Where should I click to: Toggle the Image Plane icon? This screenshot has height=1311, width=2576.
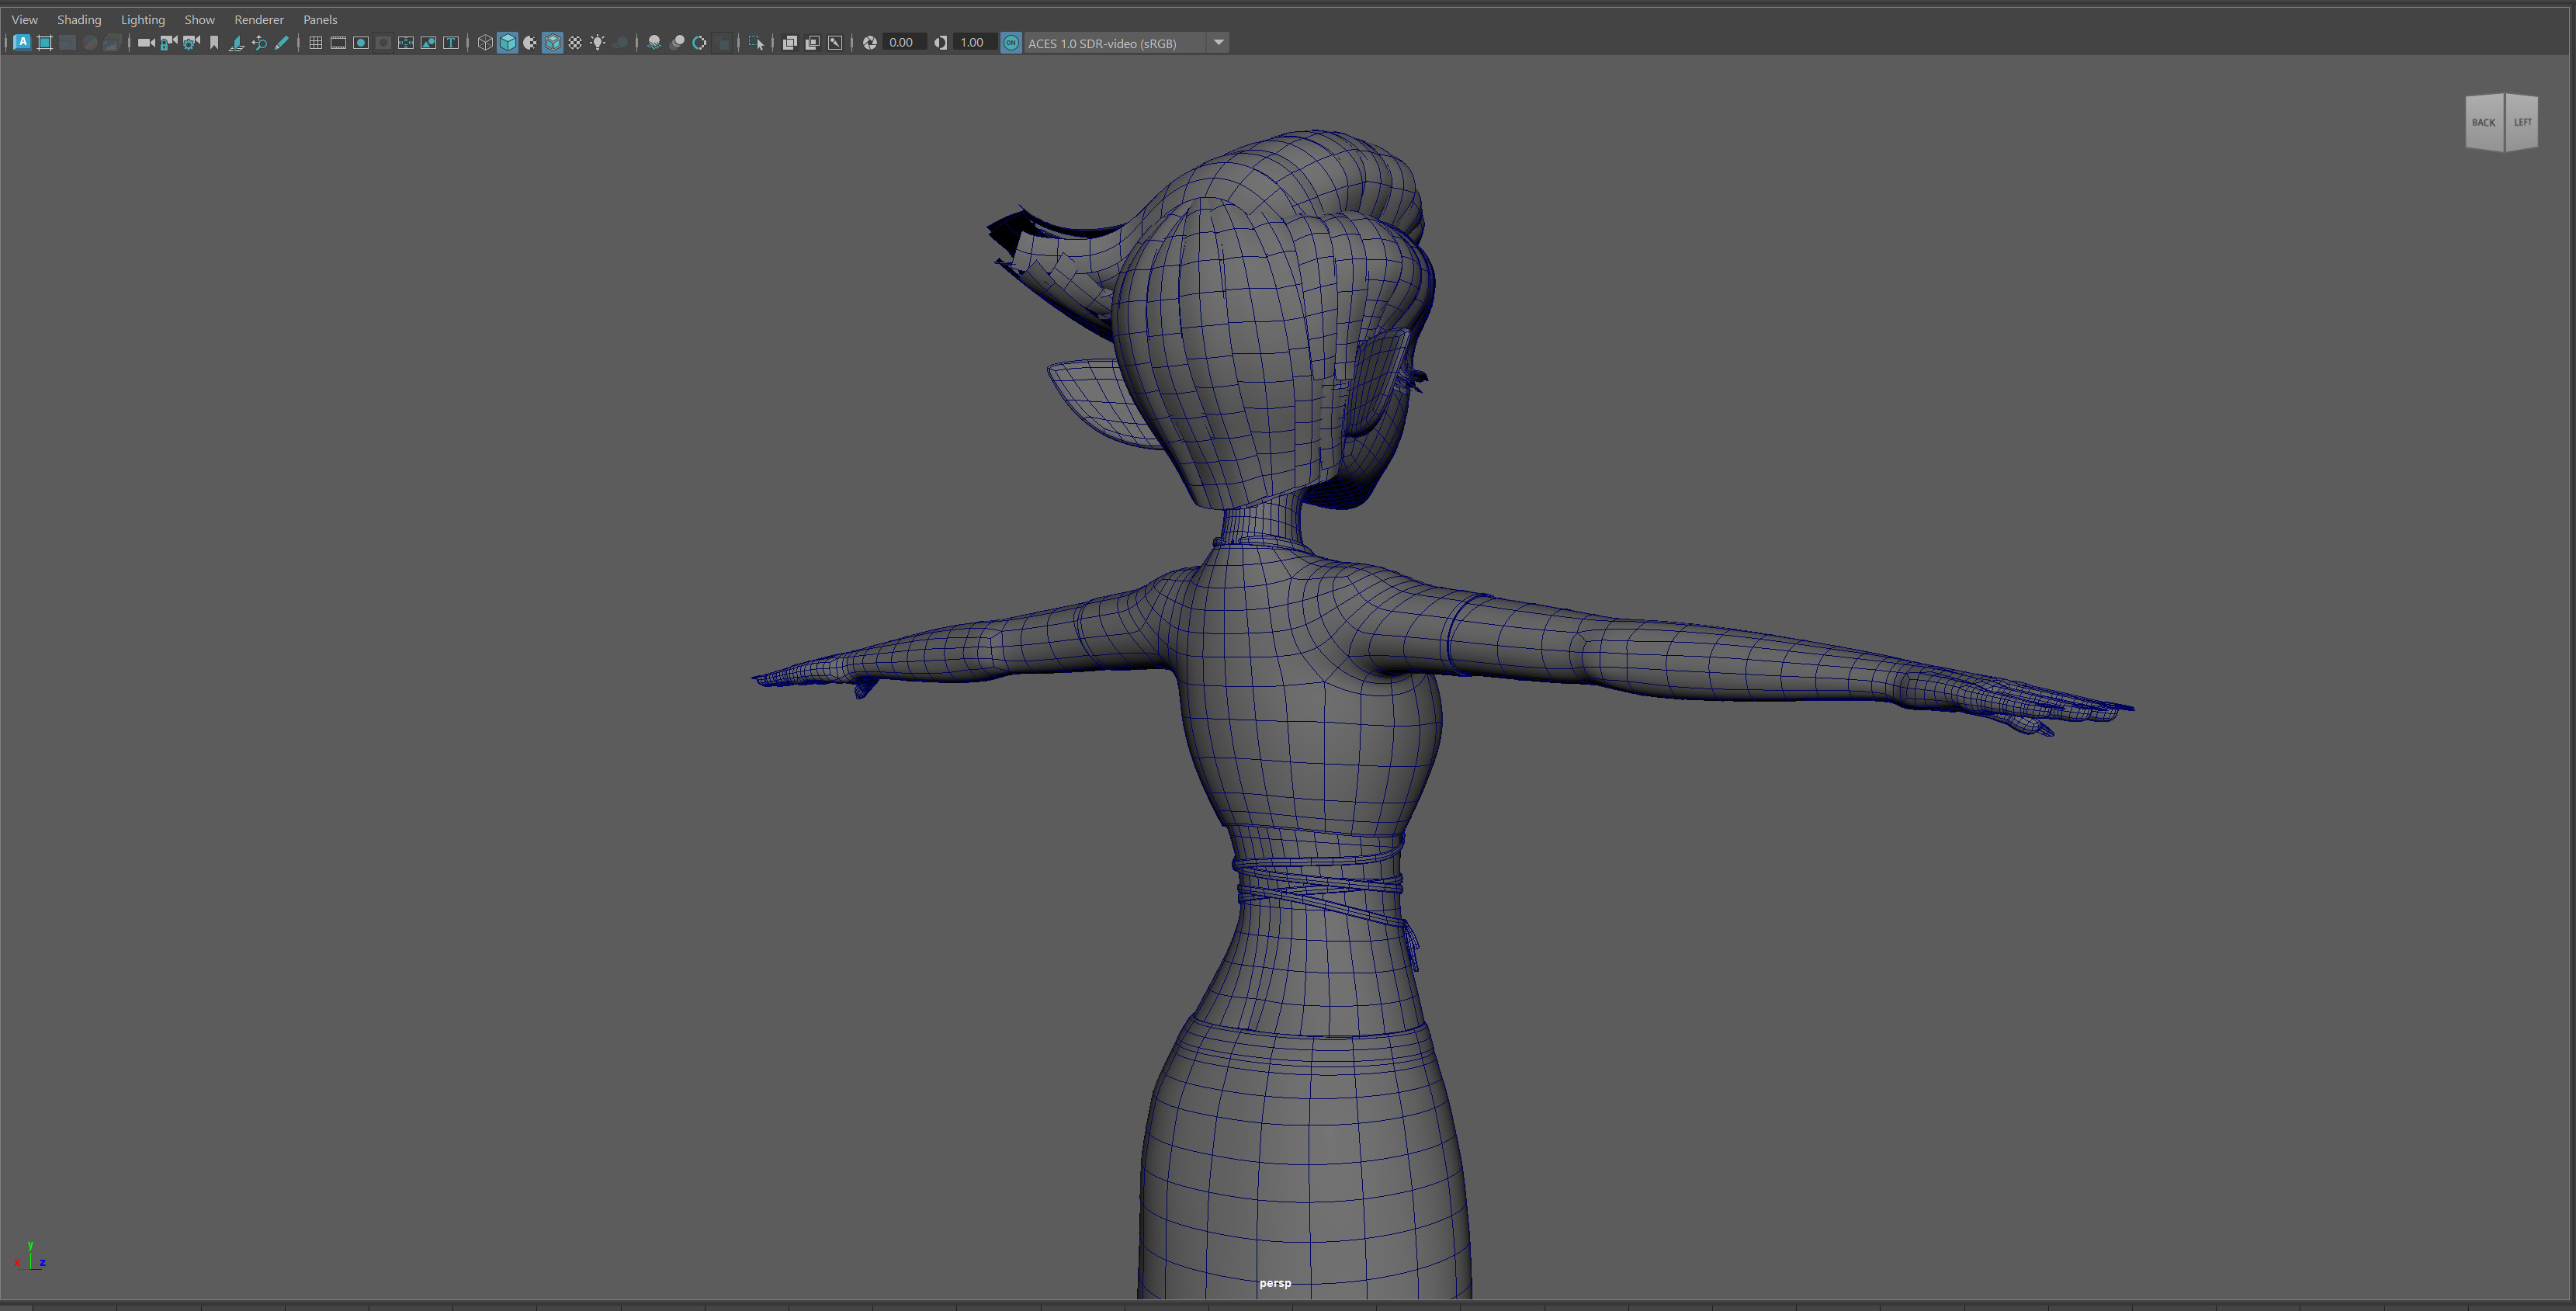(x=237, y=43)
